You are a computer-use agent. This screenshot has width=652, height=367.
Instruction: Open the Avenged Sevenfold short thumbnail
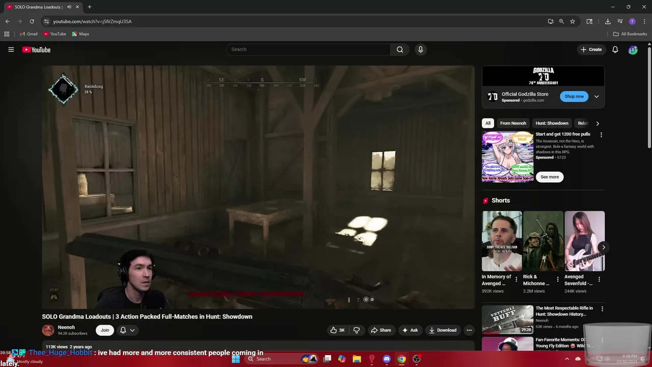tap(584, 241)
